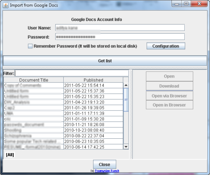Screen dimensions: 210x175
Task: Maximize the Import from Google Docs window
Action: 186,4
